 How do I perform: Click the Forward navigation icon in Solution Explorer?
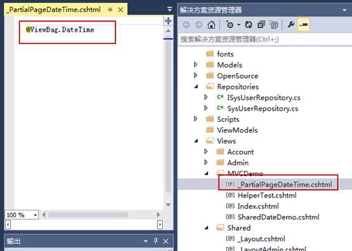point(199,25)
